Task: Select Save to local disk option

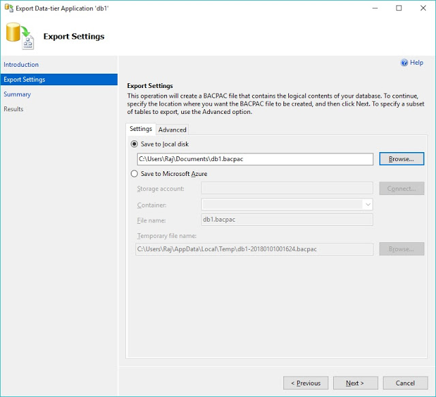Action: coord(134,144)
